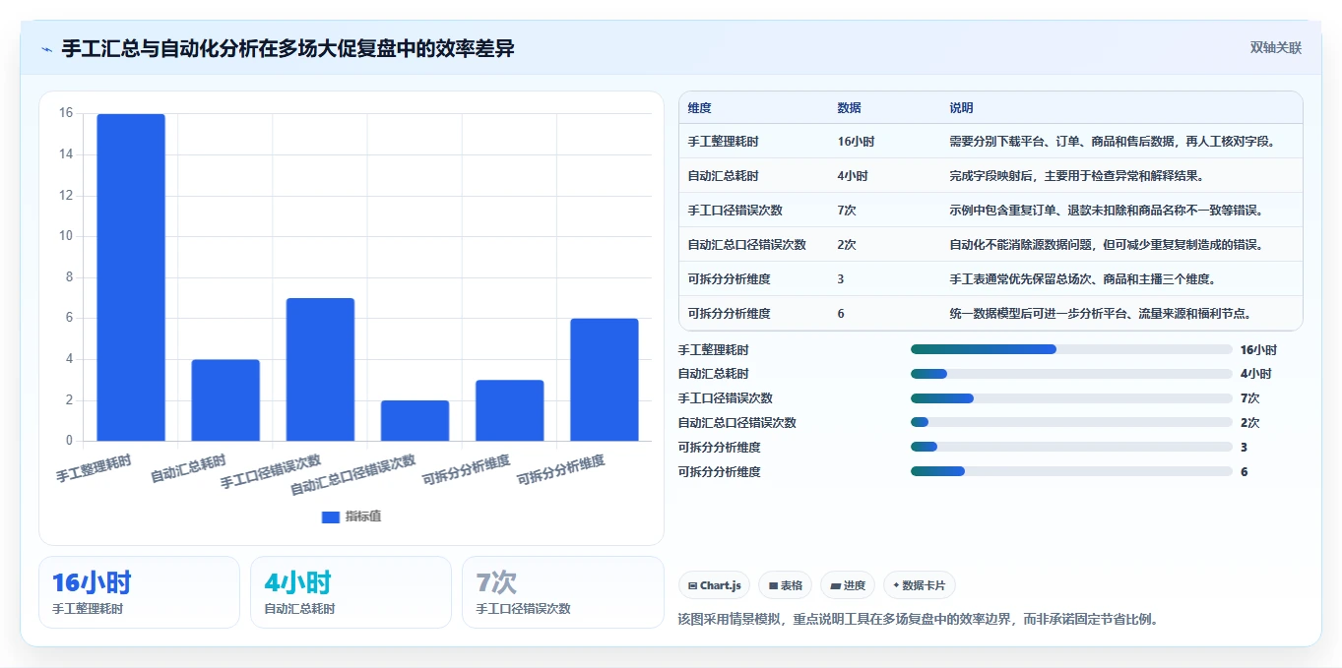Click the 自动汇总口径错误次数 progress bar

1072,423
